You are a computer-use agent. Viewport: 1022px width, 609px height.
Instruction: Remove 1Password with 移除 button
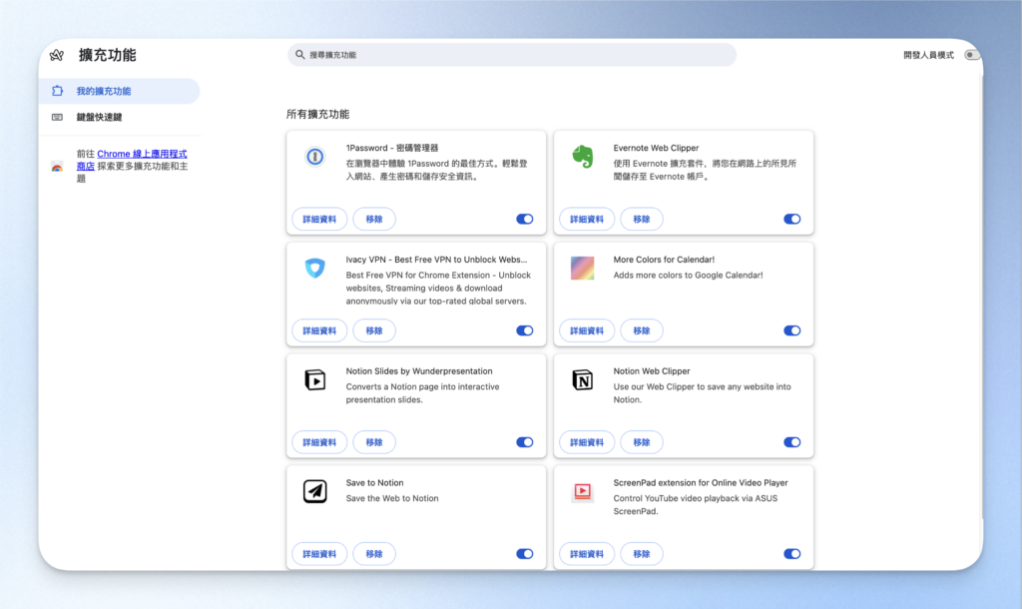pyautogui.click(x=374, y=219)
